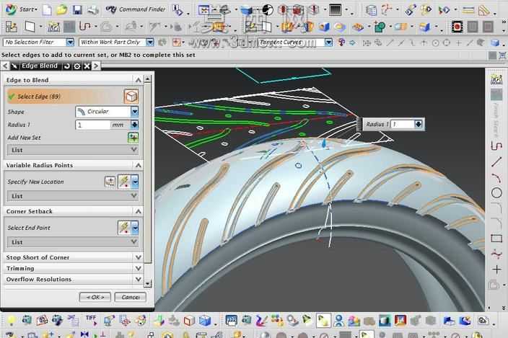This screenshot has height=338, width=508.
Task: Click the Cancel button
Action: (x=130, y=297)
